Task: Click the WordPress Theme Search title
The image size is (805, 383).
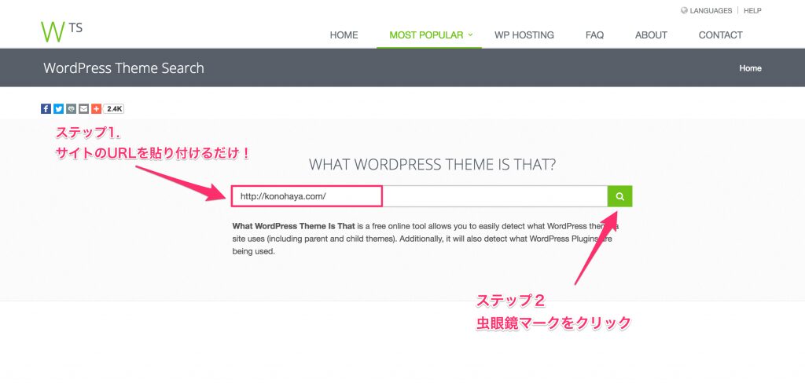Action: coord(123,68)
